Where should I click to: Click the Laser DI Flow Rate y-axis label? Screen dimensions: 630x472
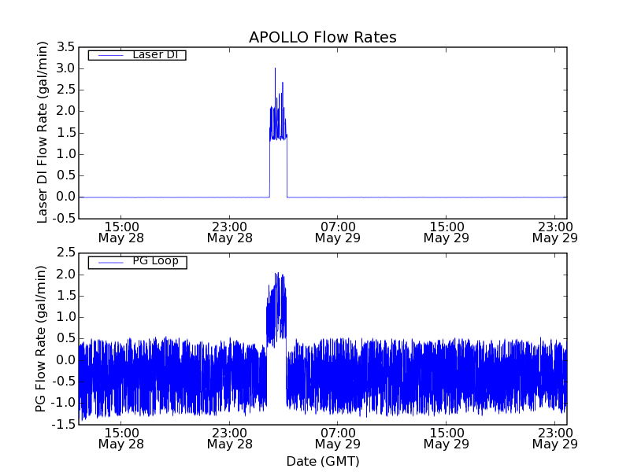pos(43,132)
